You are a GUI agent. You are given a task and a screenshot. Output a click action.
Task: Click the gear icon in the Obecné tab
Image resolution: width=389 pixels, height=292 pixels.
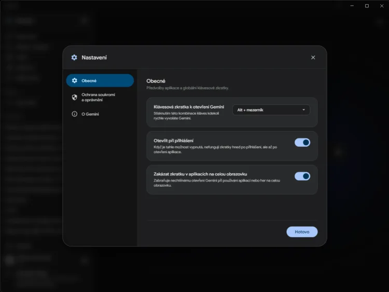pyautogui.click(x=74, y=80)
